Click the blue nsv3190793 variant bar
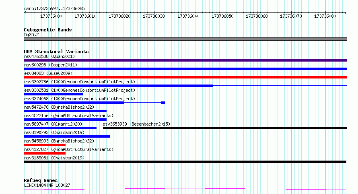This screenshot has width=358, height=194. pyautogui.click(x=67, y=136)
